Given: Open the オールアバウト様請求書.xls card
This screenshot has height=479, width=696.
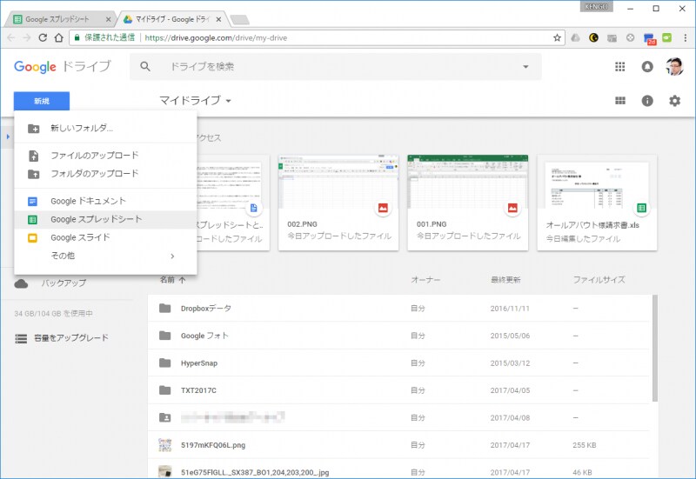Looking at the screenshot, I should point(597,203).
